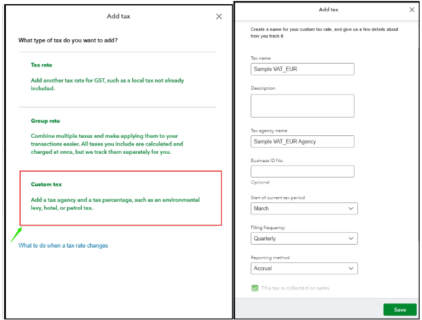The height and width of the screenshot is (320, 422).
Task: Open the Start of current tax period dropdown
Action: coord(304,208)
